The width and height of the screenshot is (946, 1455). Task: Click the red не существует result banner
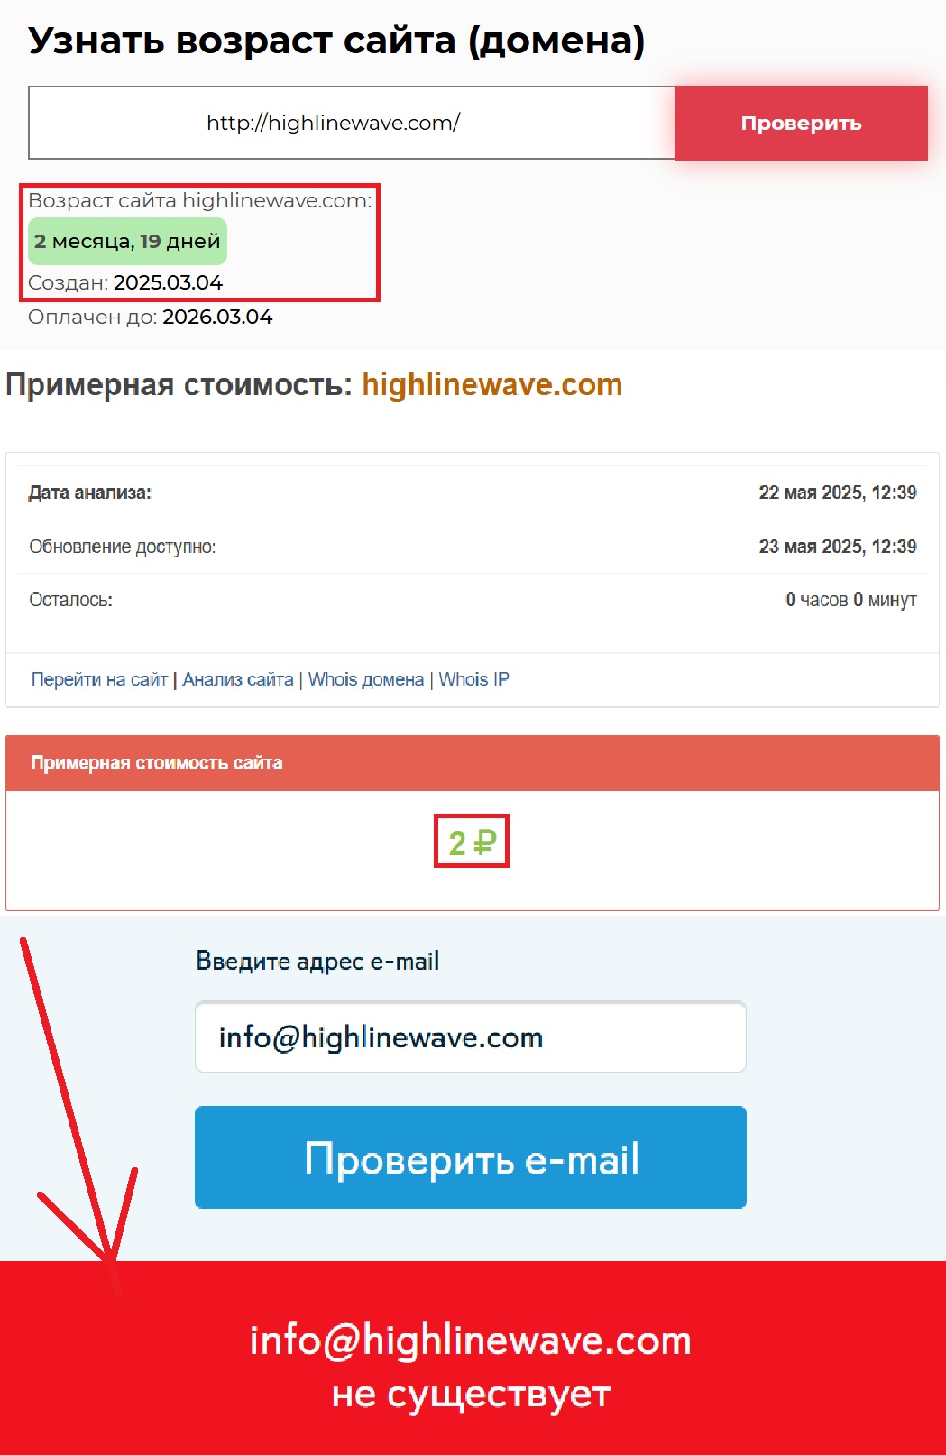473,1358
